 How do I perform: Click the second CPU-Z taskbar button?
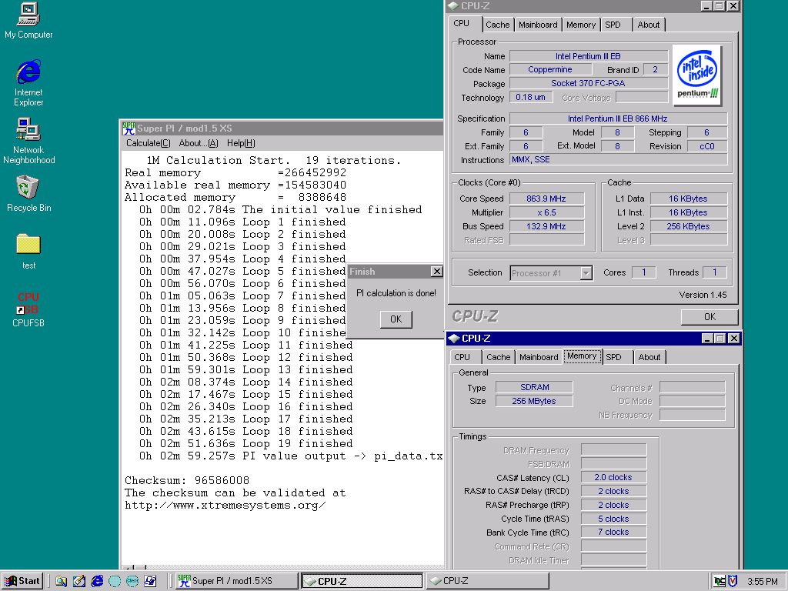pyautogui.click(x=487, y=581)
